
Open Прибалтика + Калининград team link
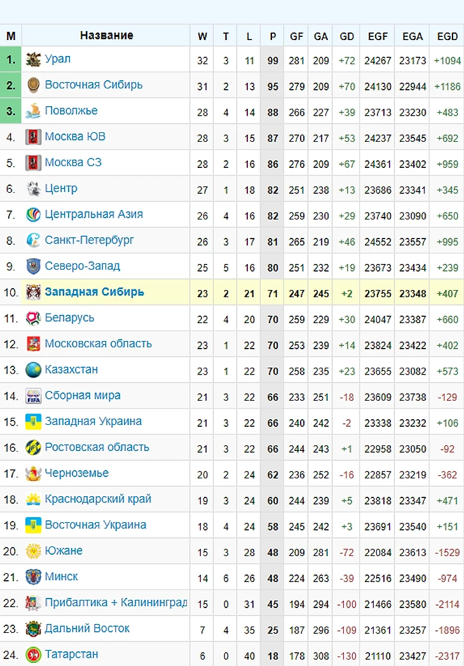coord(116,602)
